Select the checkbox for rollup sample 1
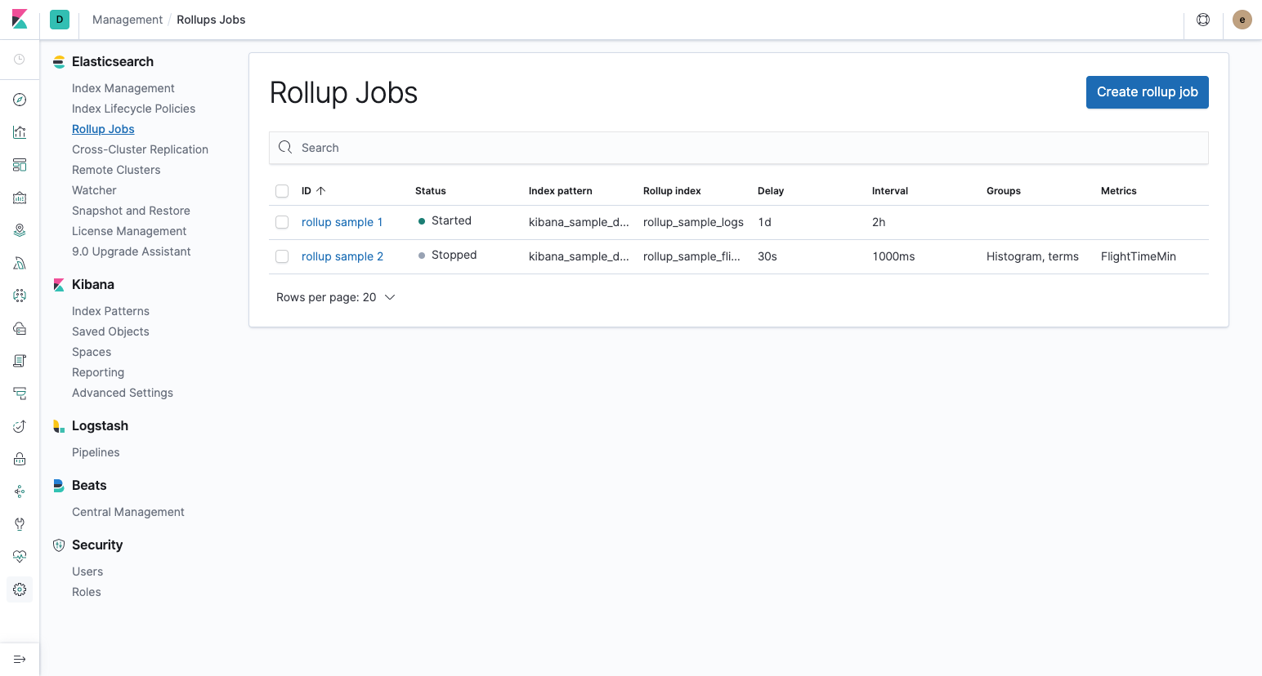1262x676 pixels. (x=282, y=221)
